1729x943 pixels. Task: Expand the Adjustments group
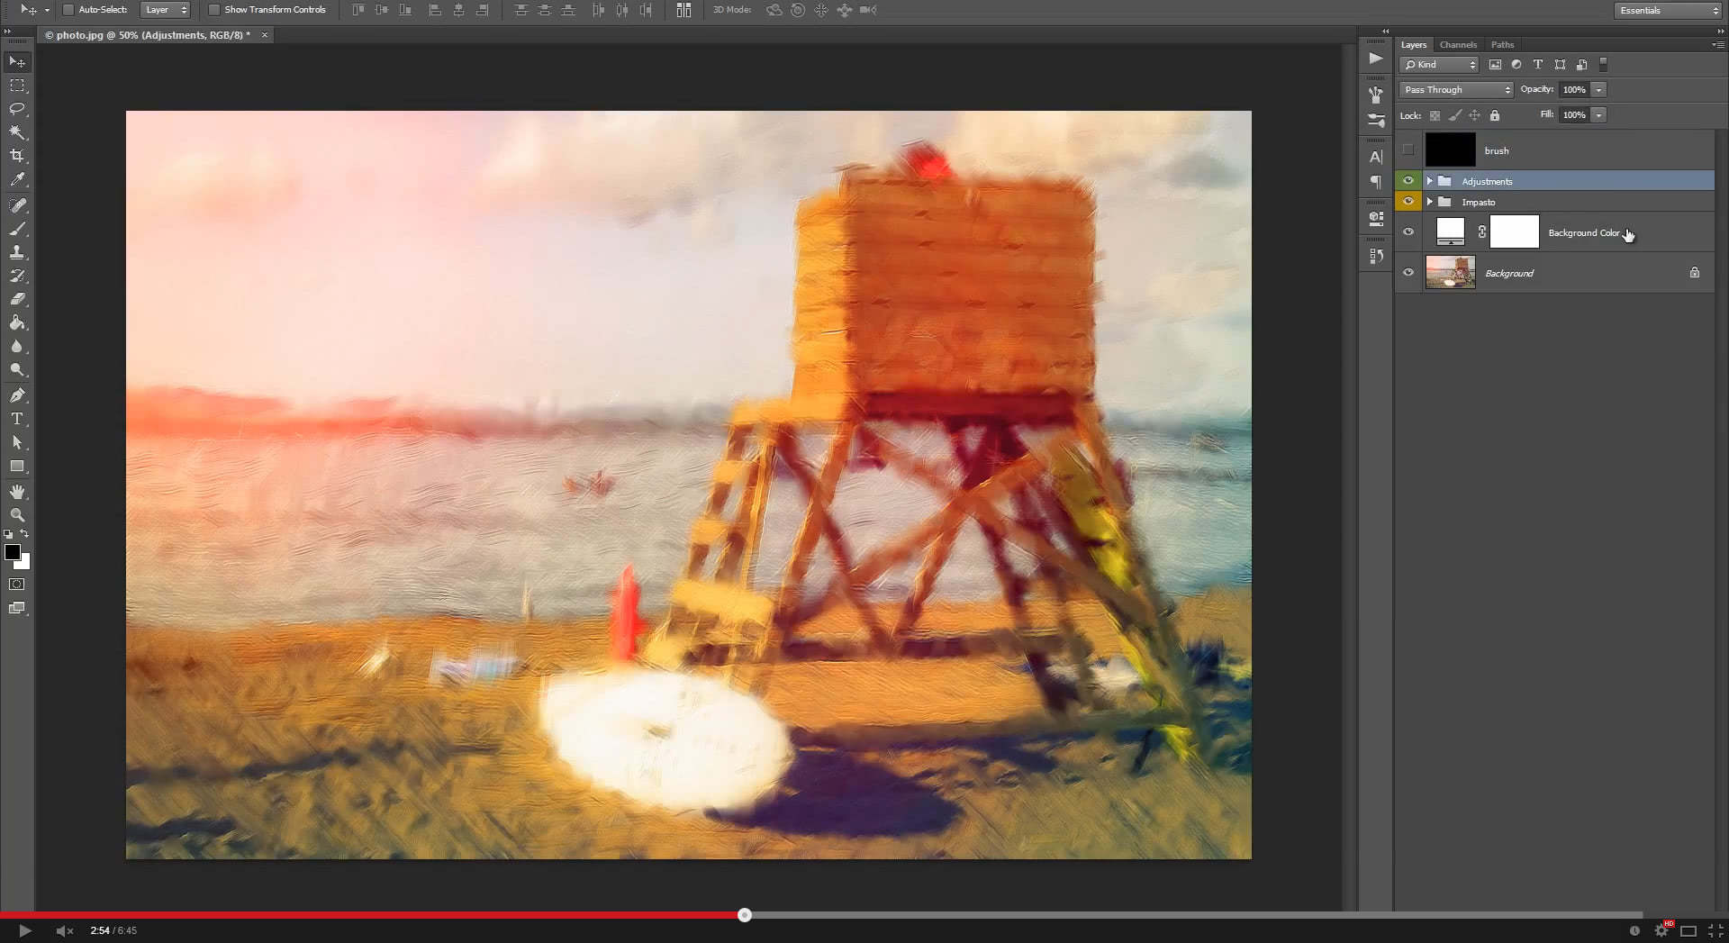1429,180
